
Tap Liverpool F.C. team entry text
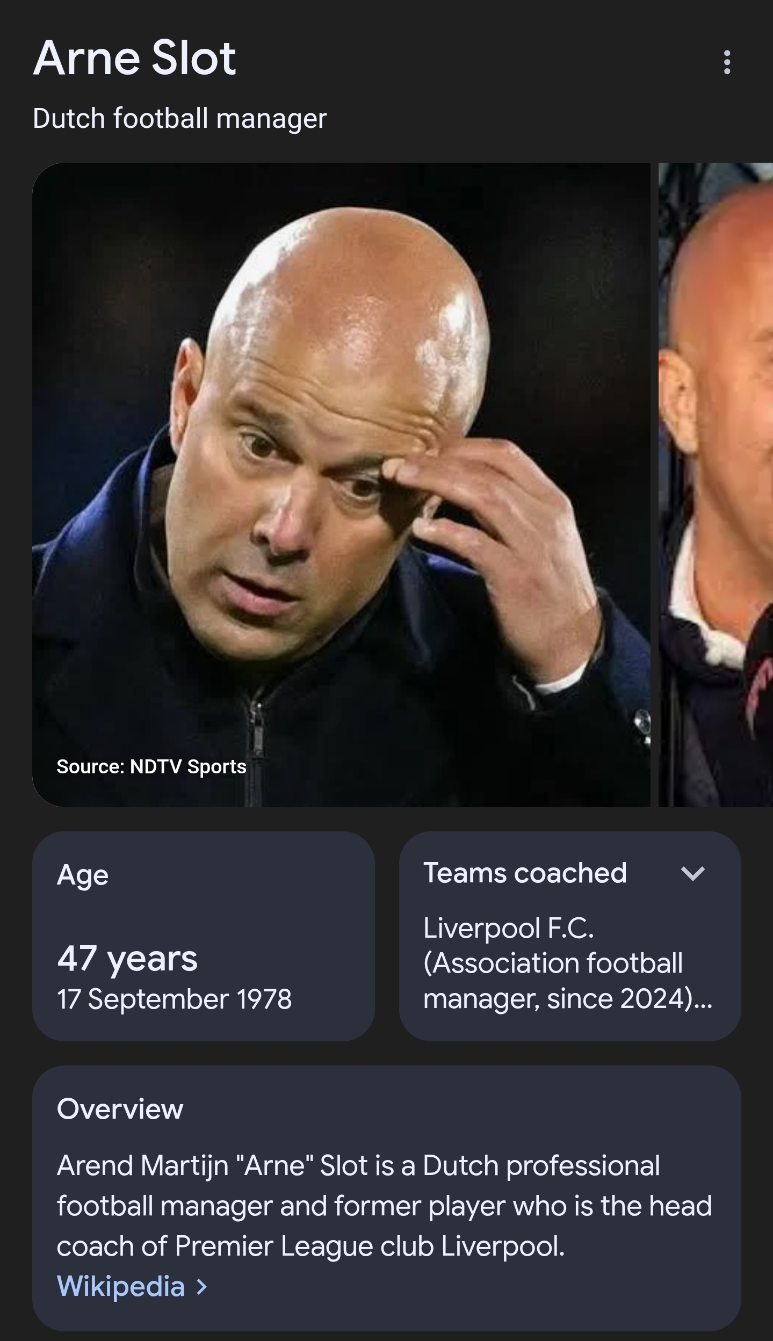508,928
